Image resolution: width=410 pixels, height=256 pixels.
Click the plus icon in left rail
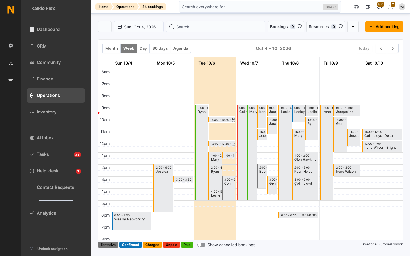tap(11, 28)
